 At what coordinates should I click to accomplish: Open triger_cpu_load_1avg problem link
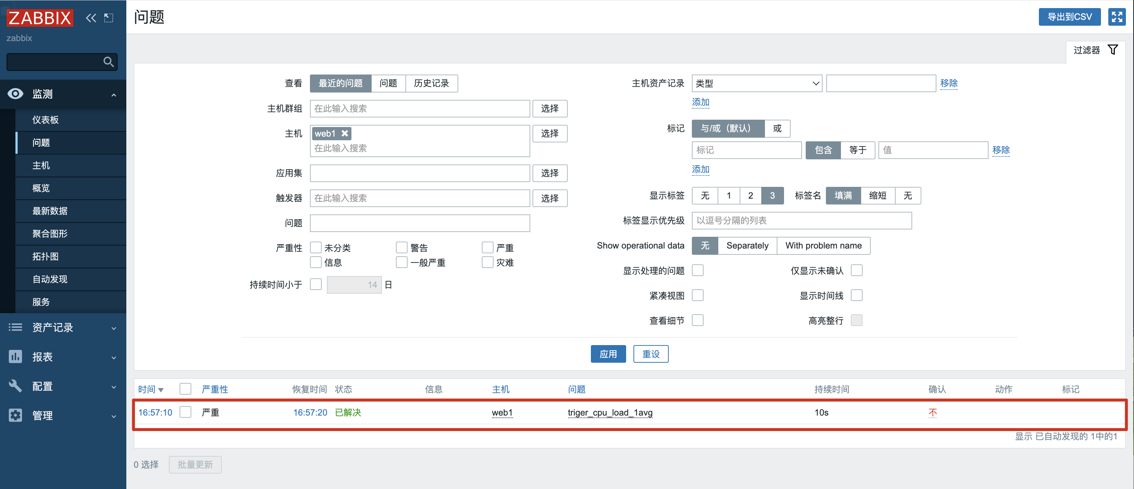pyautogui.click(x=610, y=412)
